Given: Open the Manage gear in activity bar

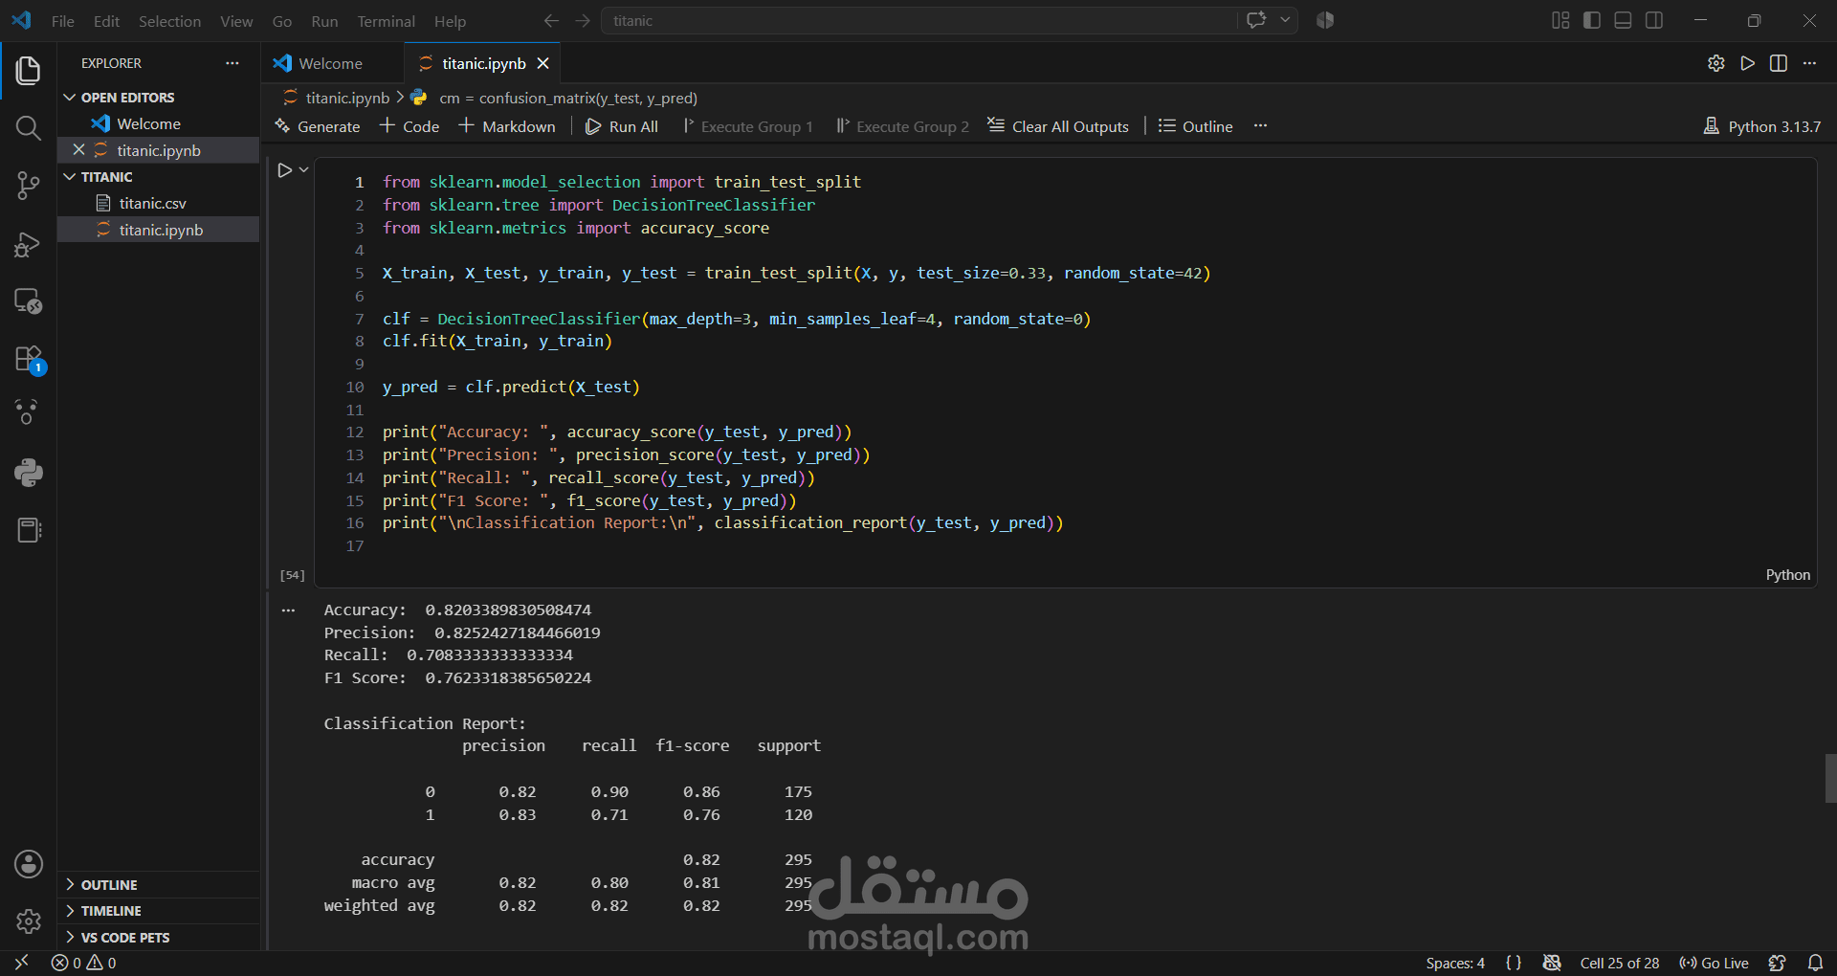Looking at the screenshot, I should point(29,921).
